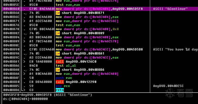The width and height of the screenshot is (198, 104).
Task: Click address 0040DB6A in address column
Action: pyautogui.click(x=11, y=13)
